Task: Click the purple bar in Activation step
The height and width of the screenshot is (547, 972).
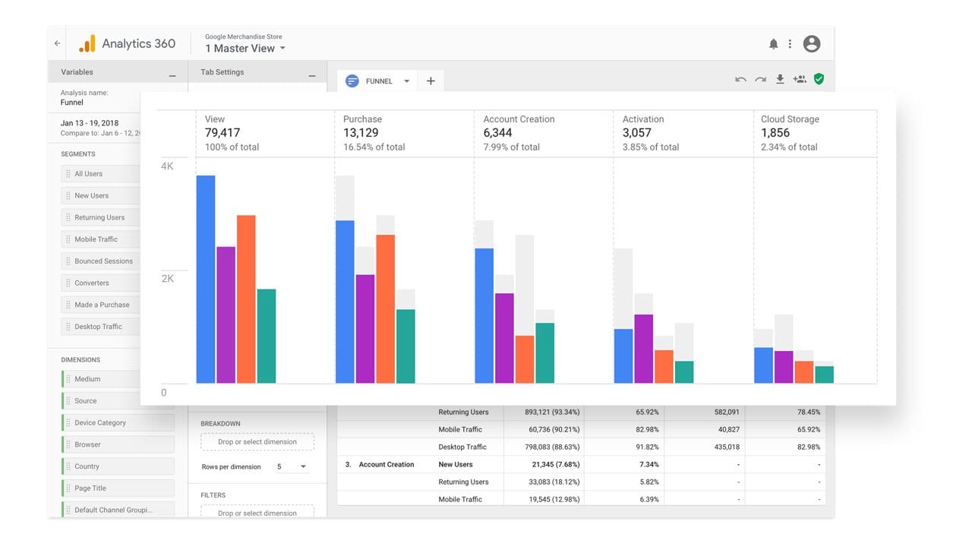Action: coord(644,349)
